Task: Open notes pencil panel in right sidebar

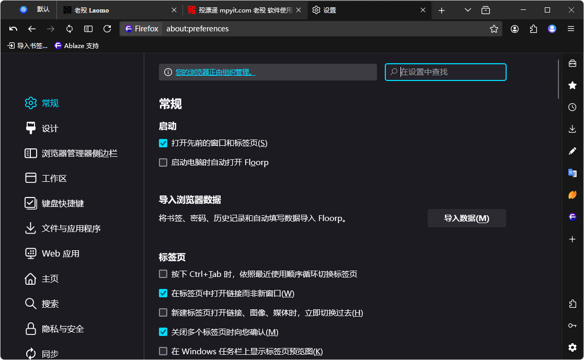Action: point(572,151)
